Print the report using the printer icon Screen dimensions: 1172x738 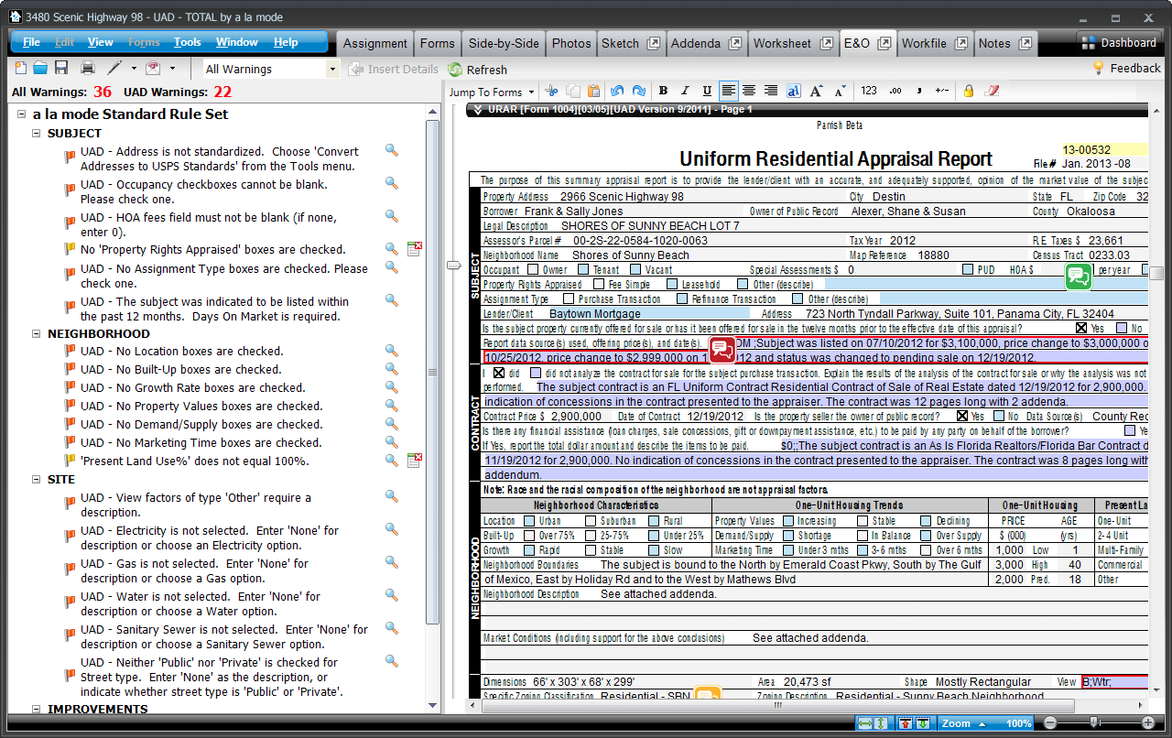point(88,68)
